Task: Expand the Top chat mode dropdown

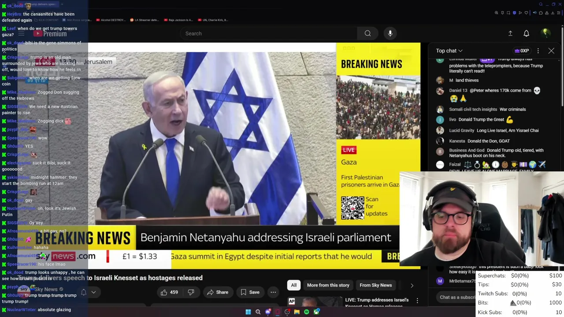Action: [449, 51]
